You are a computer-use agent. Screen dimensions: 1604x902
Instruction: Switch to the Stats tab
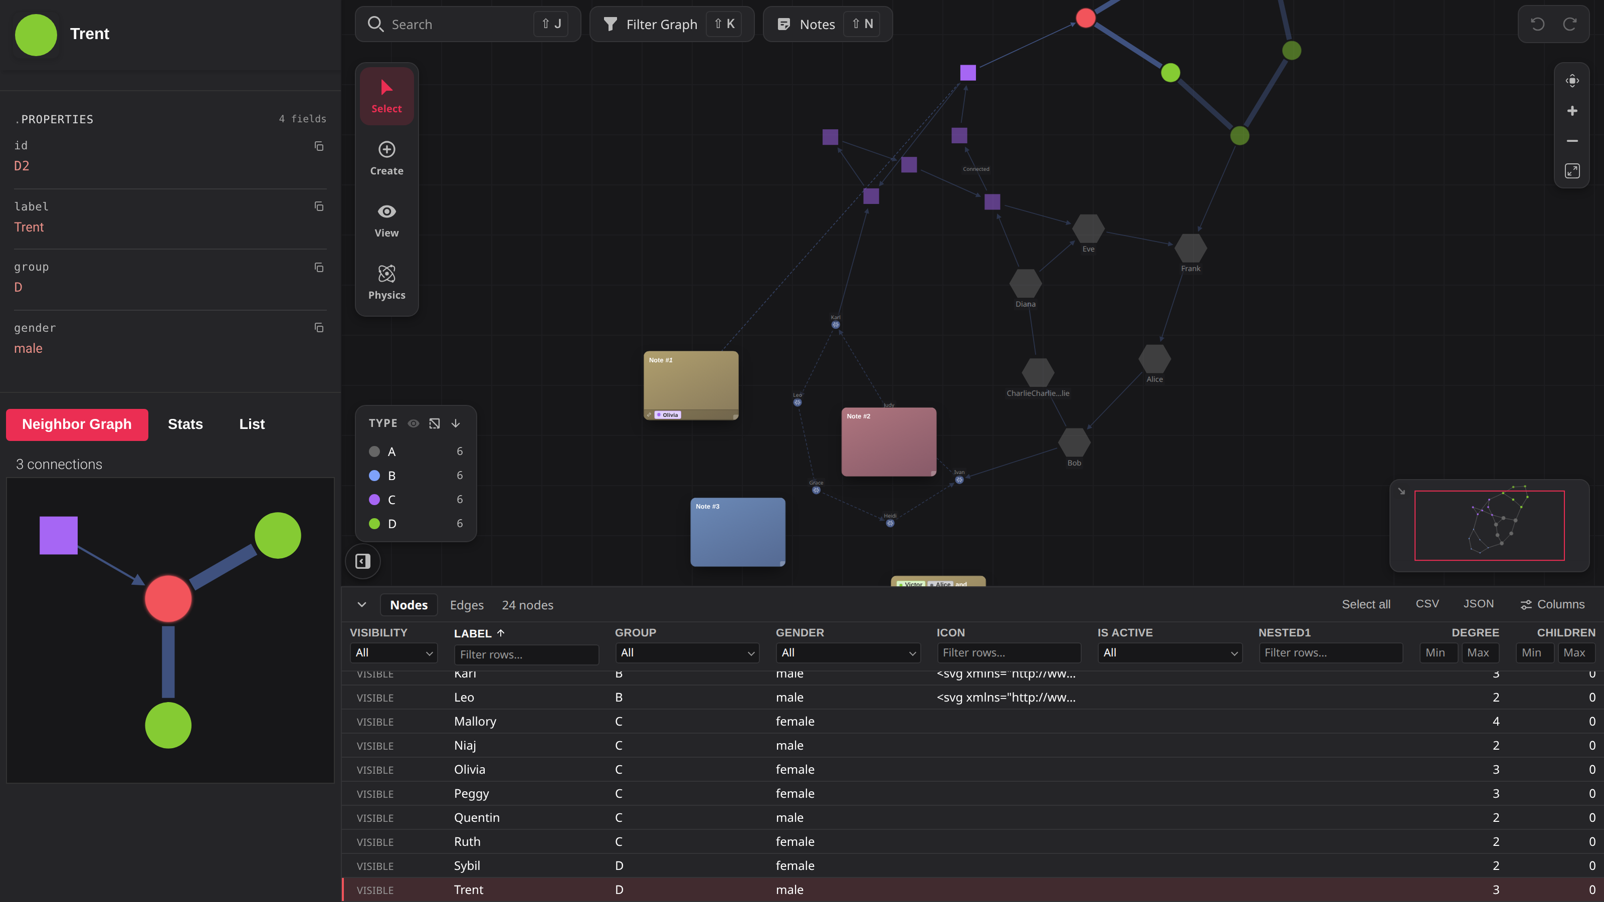185,424
